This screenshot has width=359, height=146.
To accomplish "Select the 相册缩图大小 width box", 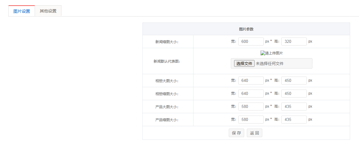I will (x=251, y=94).
